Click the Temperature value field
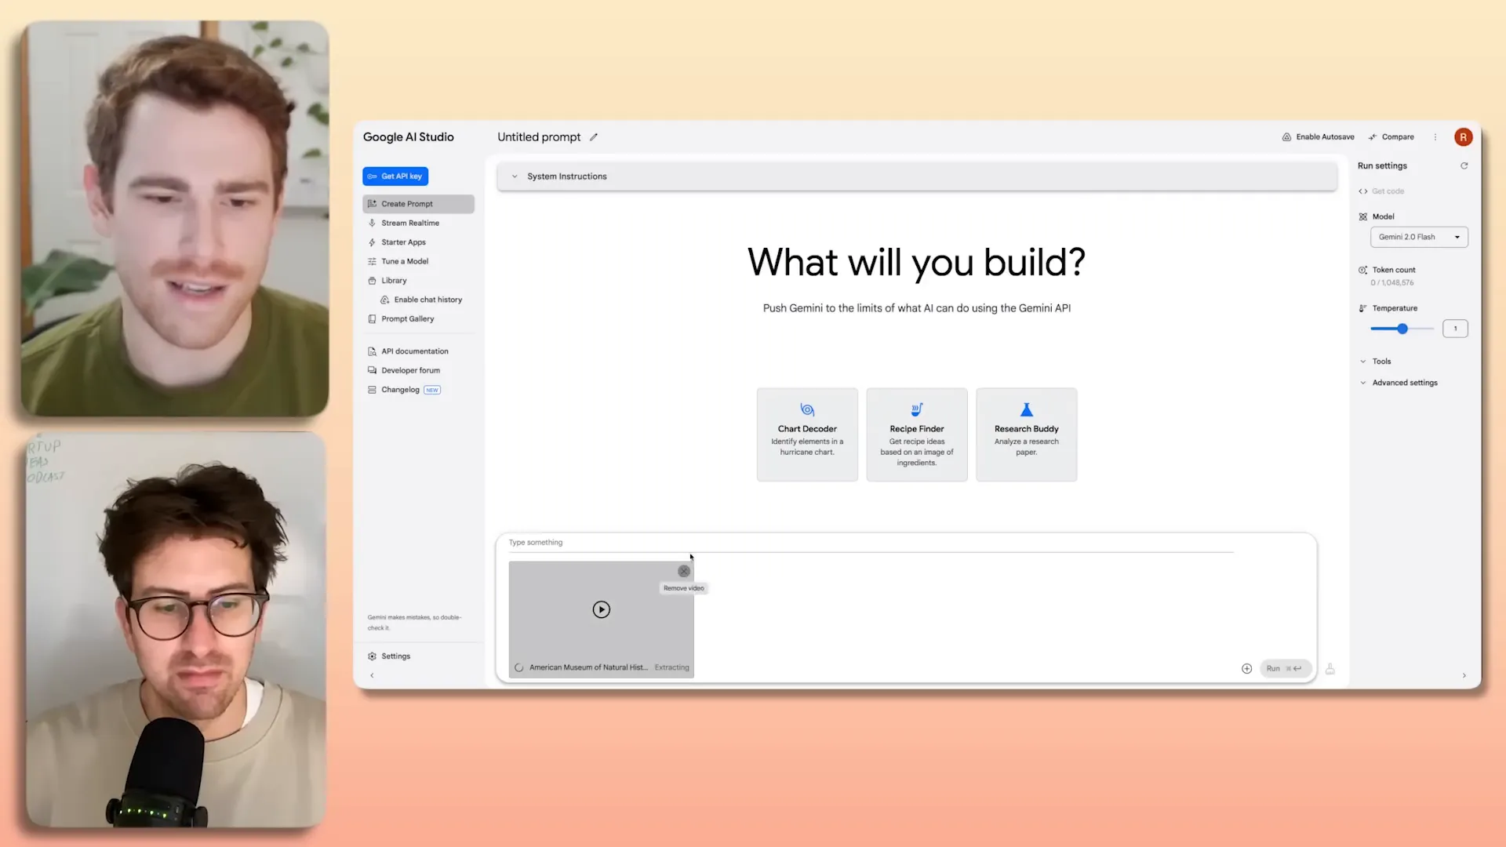 [1455, 329]
